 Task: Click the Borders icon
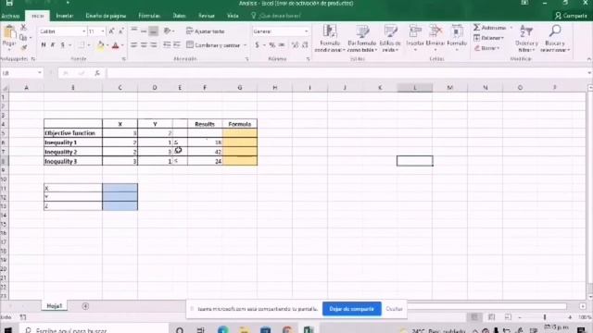click(82, 45)
